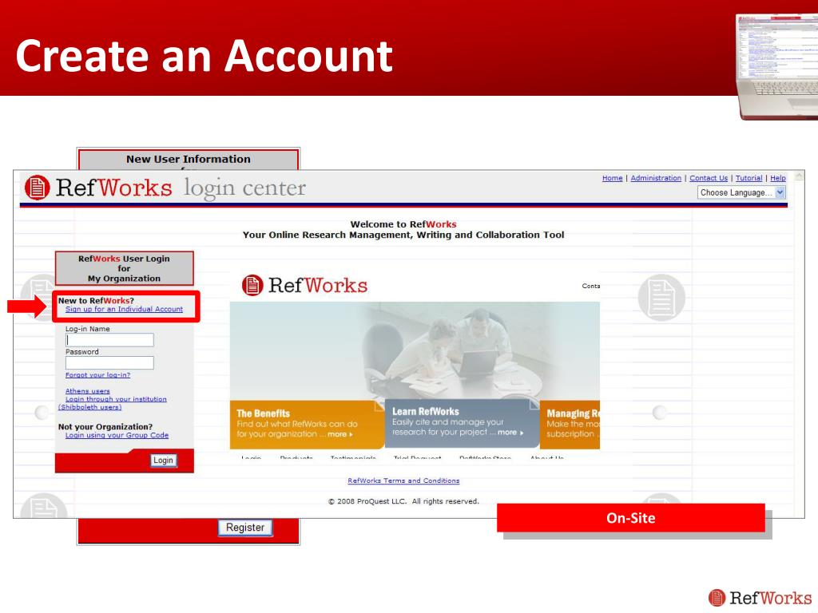
Task: Focus the Password field
Action: pos(109,363)
